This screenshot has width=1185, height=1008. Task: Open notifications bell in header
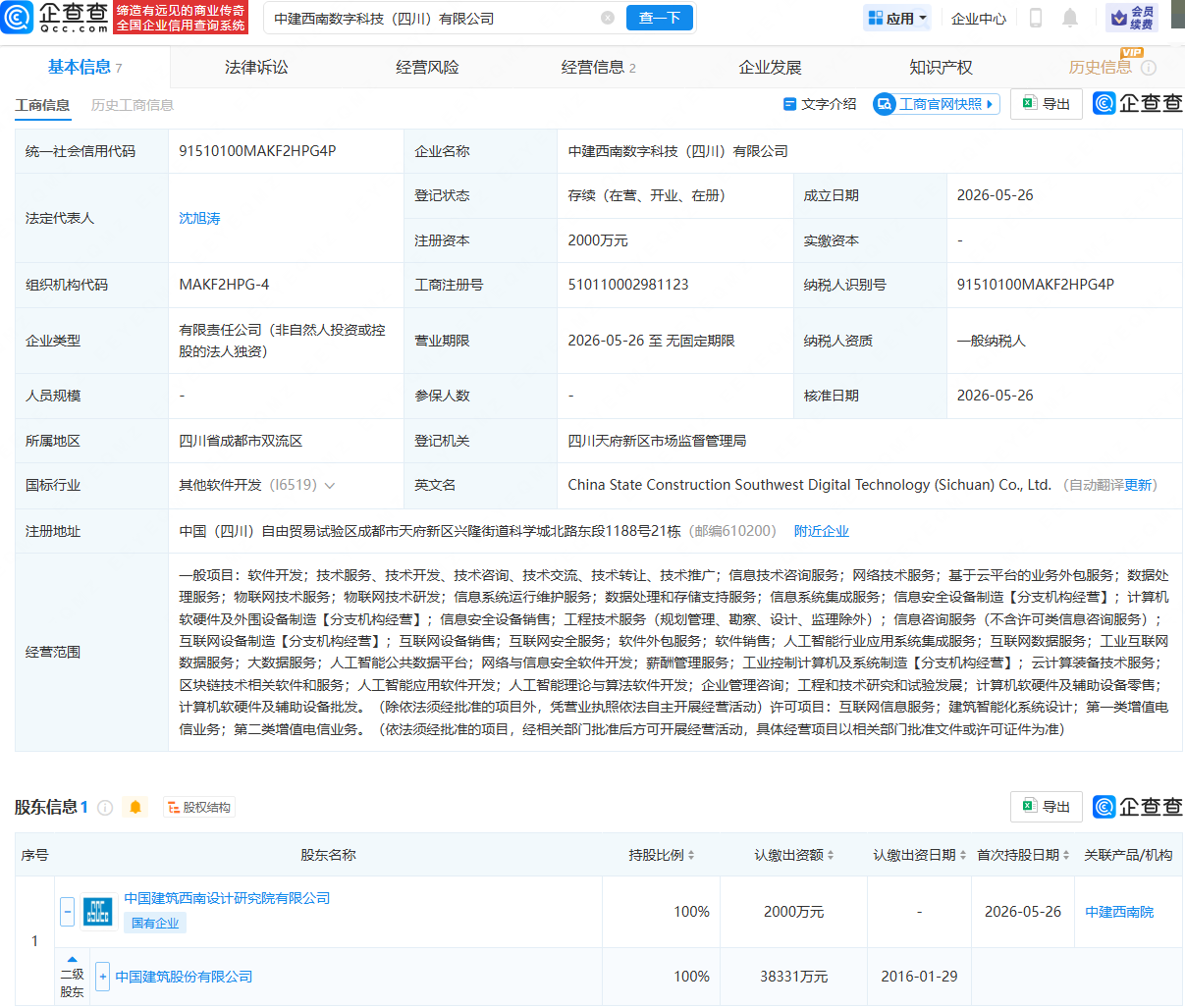[1070, 18]
